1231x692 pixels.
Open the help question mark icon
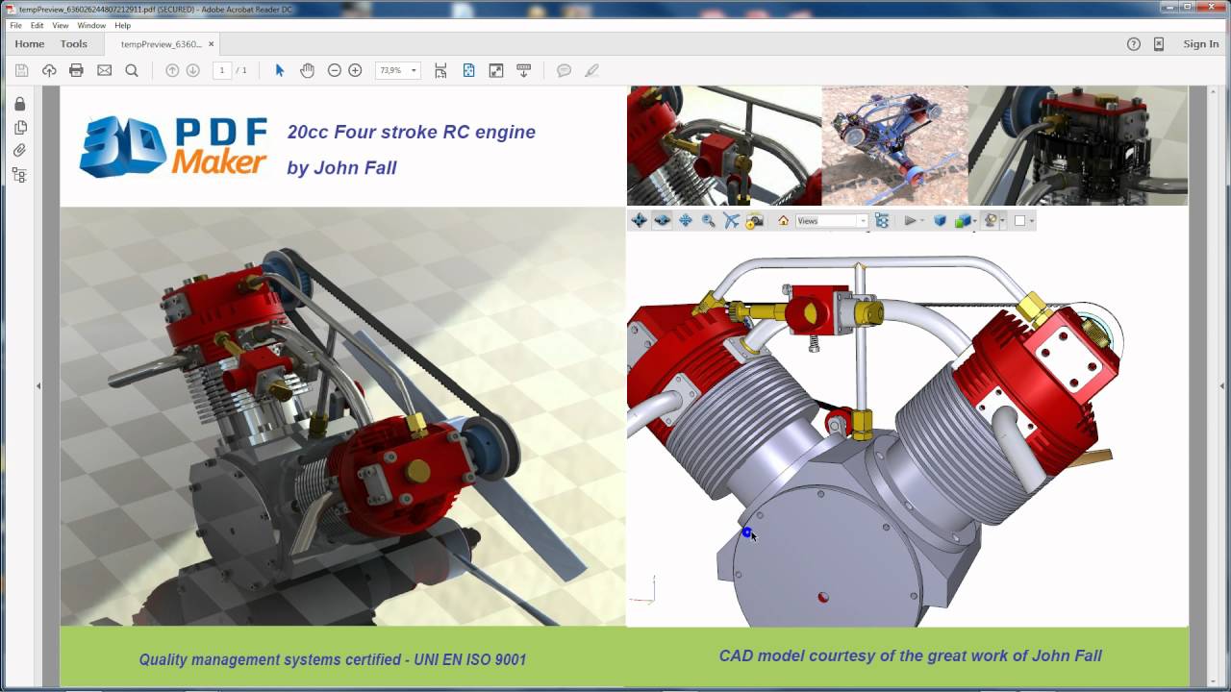(x=1133, y=43)
